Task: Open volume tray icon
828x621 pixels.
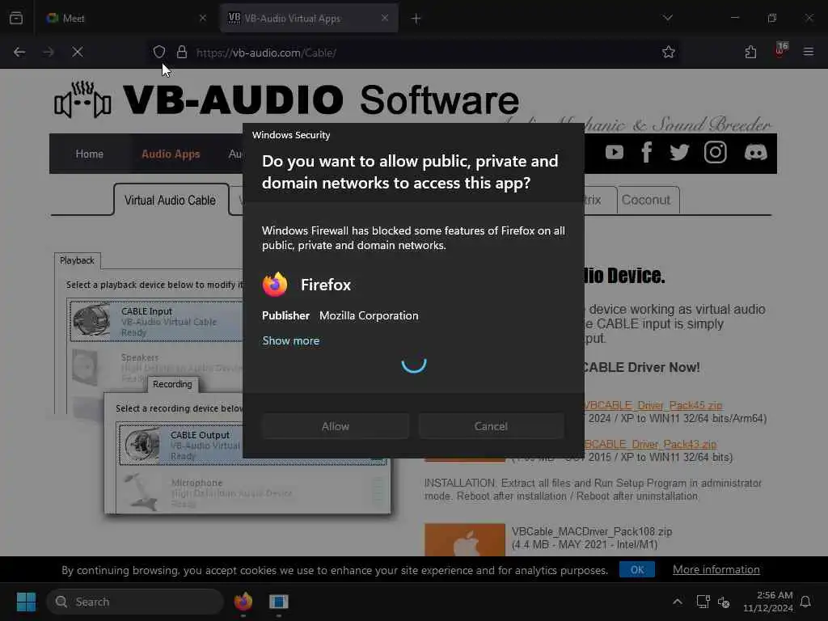Action: coord(724,602)
